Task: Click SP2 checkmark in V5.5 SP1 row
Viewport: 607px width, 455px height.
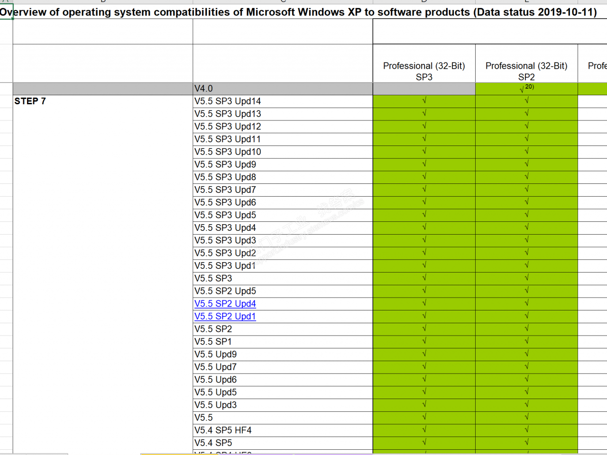Action: (527, 341)
